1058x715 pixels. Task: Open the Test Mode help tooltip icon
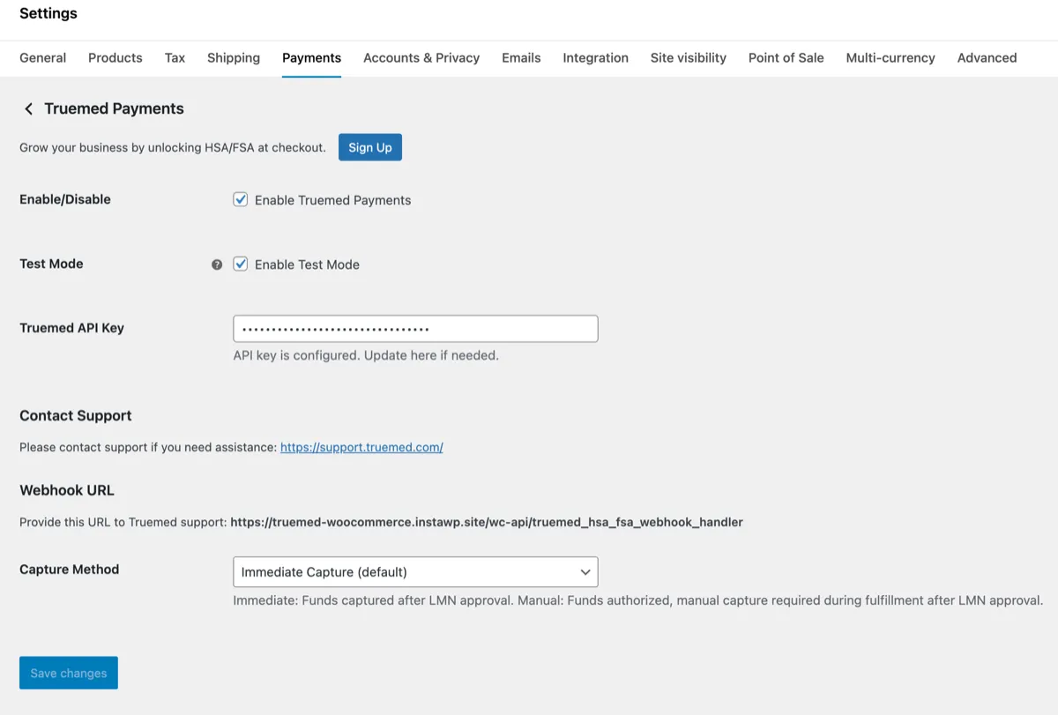click(x=217, y=264)
